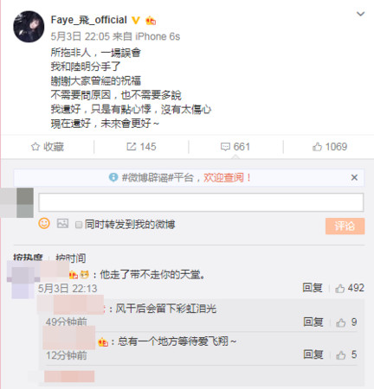Like the post with 1069 thumbs-up

(330, 147)
